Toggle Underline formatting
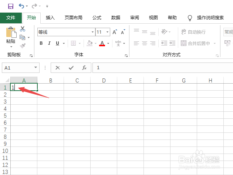Image resolution: width=233 pixels, height=175 pixels. click(57, 43)
